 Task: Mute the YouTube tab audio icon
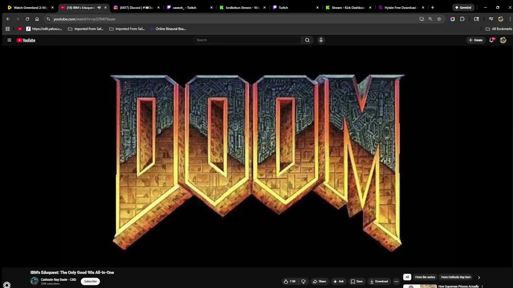(x=99, y=8)
